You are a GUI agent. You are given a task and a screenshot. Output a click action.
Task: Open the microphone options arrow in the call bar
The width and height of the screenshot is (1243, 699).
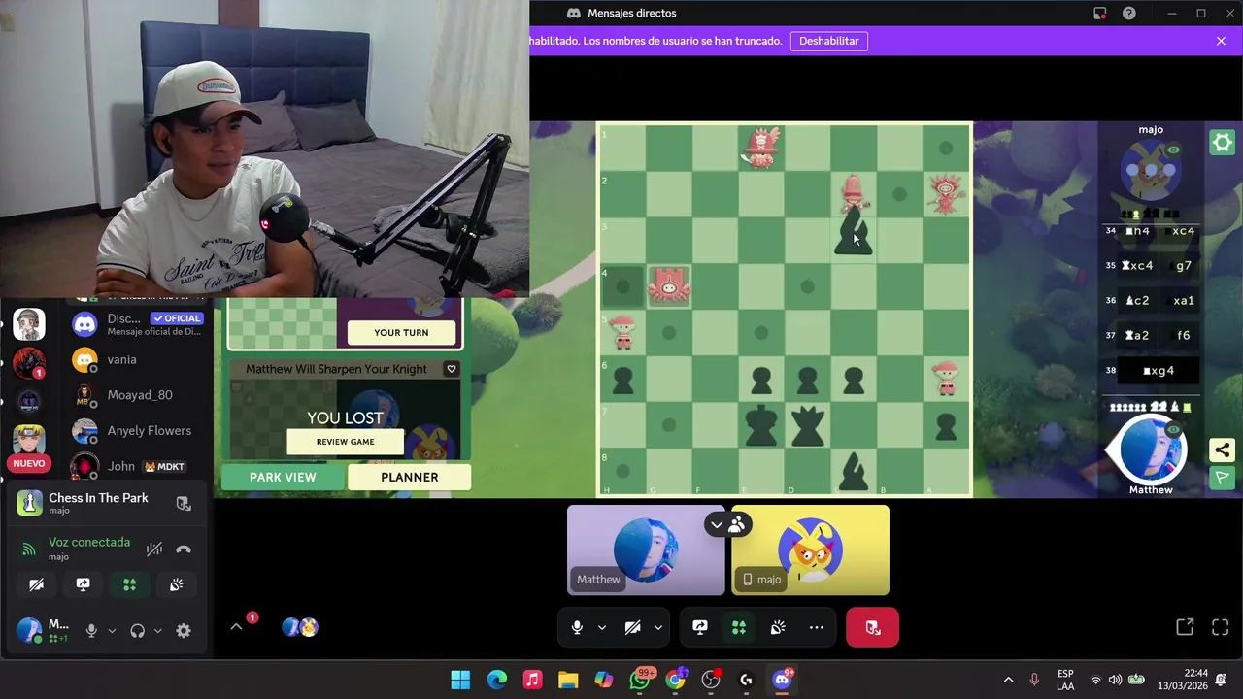coord(601,627)
